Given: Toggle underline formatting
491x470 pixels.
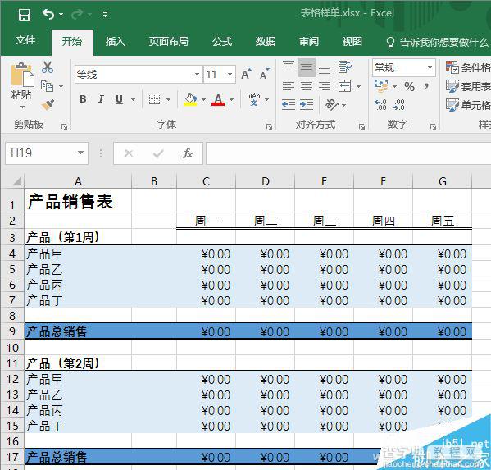Looking at the screenshot, I should click(x=119, y=99).
